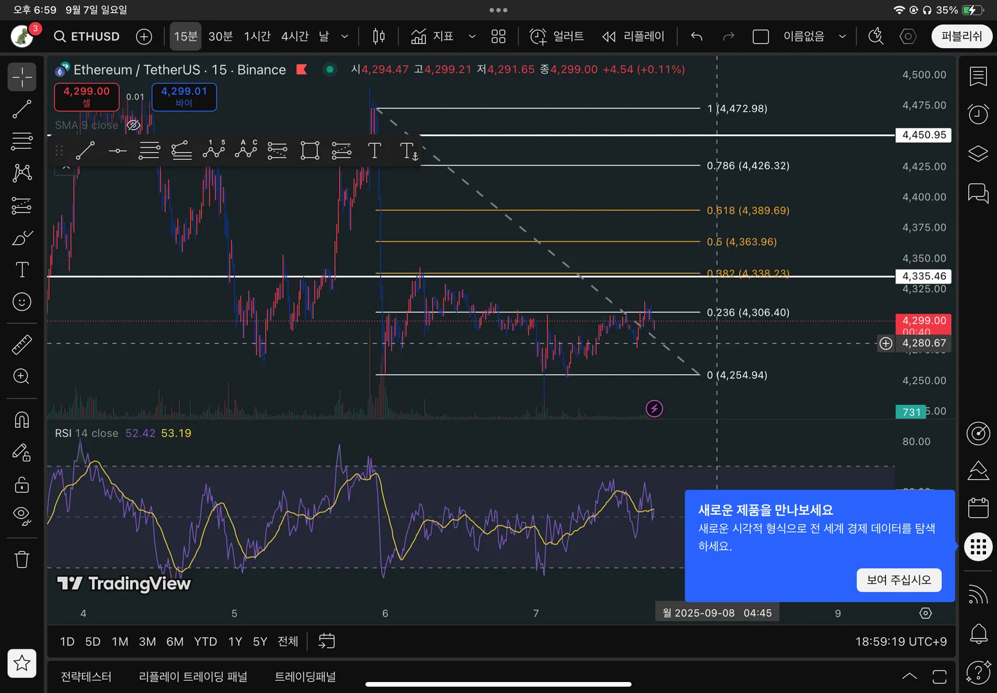Click 보여 주십시오 in the blue popup
The image size is (997, 693).
tap(899, 580)
